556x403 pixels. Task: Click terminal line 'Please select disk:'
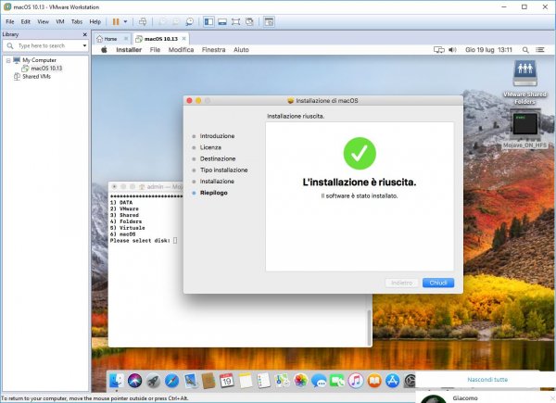click(140, 241)
